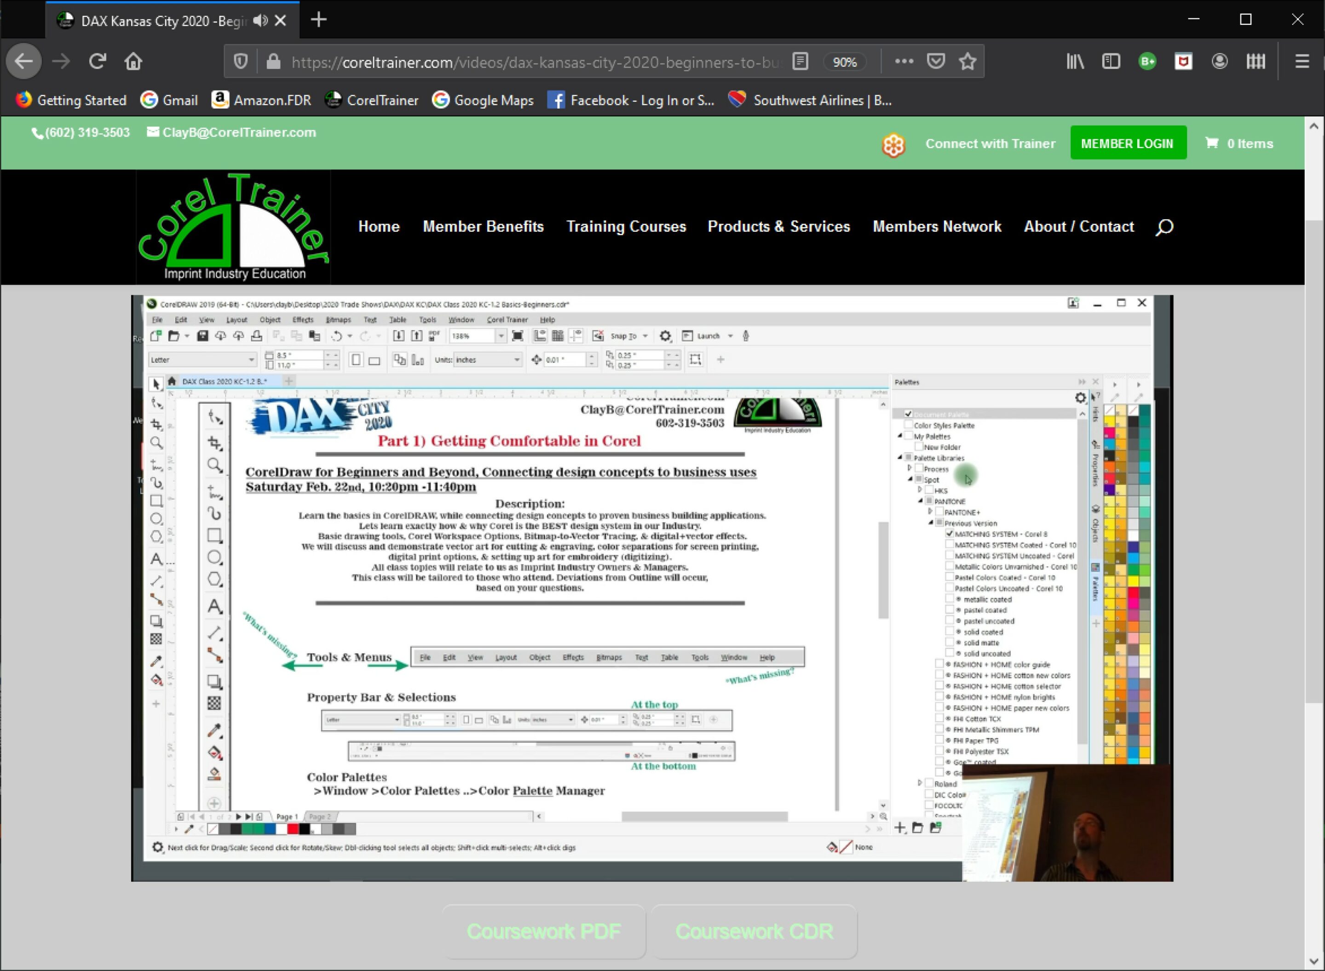Screen dimensions: 1325x971
Task: Check the Color Styles Palette checkbox
Action: pyautogui.click(x=908, y=425)
